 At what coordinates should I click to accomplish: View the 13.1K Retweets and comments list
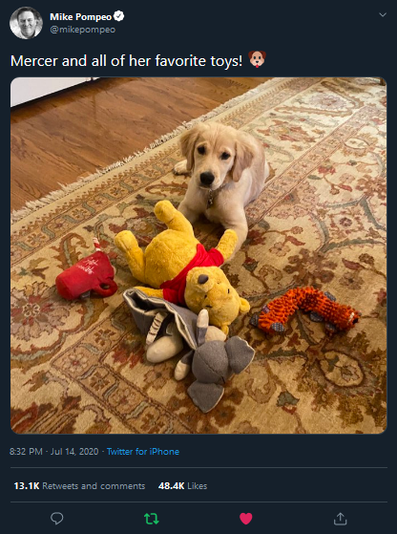pyautogui.click(x=79, y=485)
